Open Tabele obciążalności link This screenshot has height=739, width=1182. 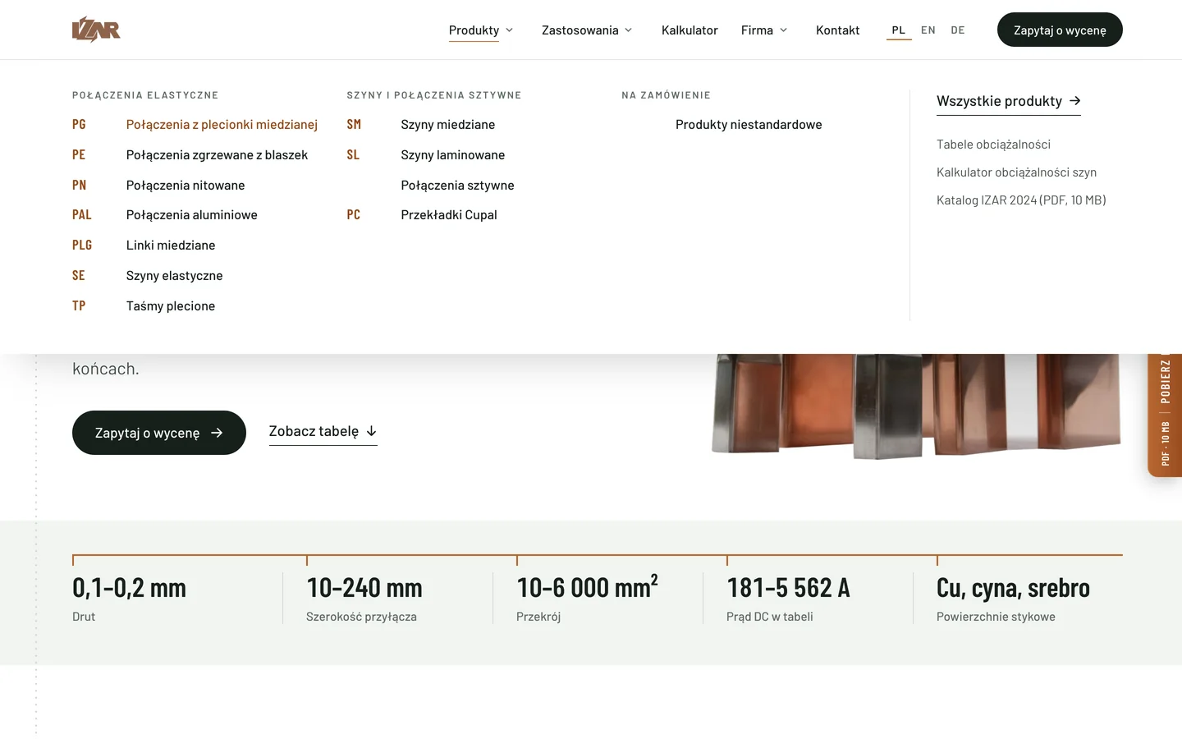[993, 145]
